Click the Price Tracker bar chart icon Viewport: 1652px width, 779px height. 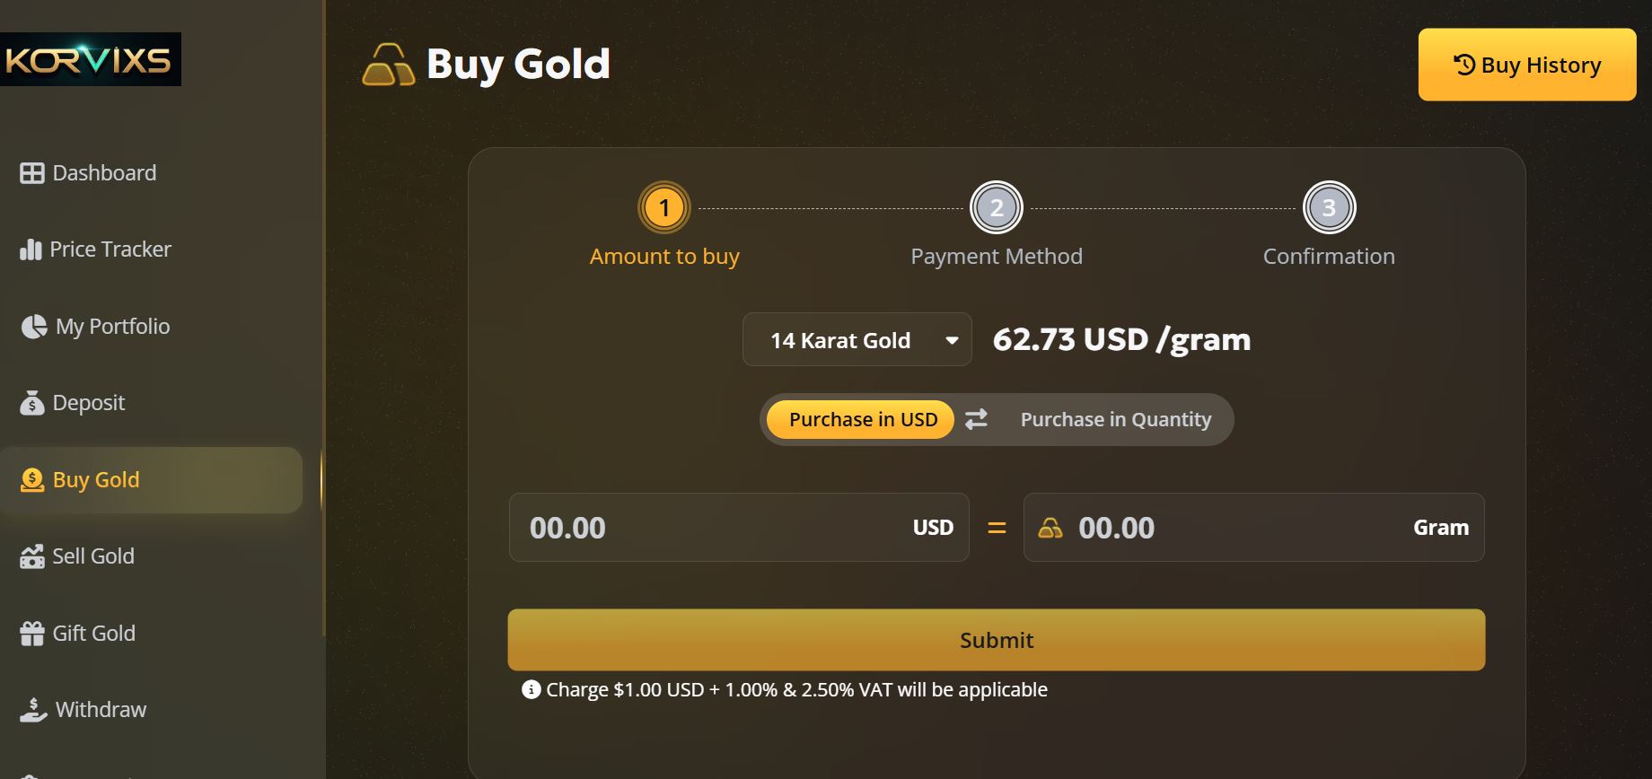point(31,249)
